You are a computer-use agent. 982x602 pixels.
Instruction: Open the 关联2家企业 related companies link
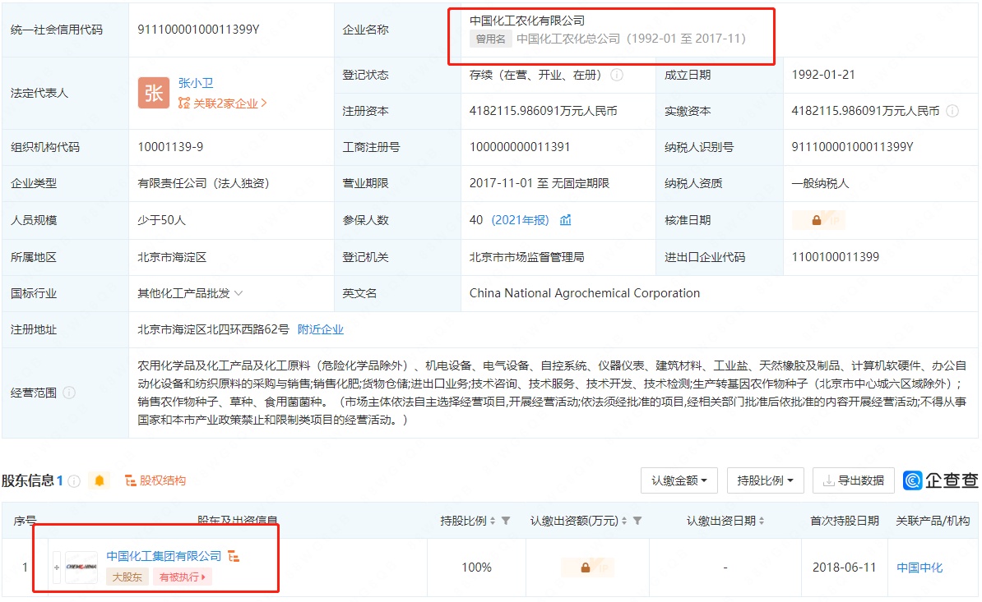pos(223,103)
